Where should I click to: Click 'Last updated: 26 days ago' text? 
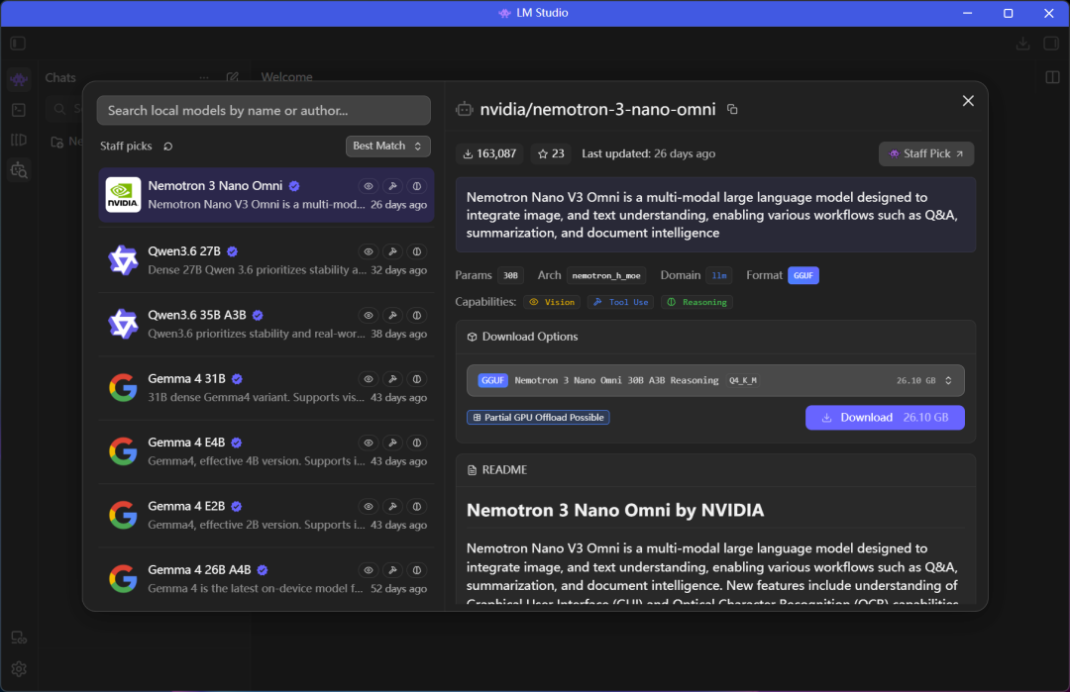[x=648, y=153]
